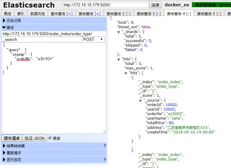
Task: Toggle the 易读 pretty-print checkbox
Action: click(x=50, y=138)
